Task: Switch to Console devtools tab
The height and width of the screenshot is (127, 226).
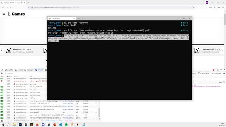Action: coord(19,70)
